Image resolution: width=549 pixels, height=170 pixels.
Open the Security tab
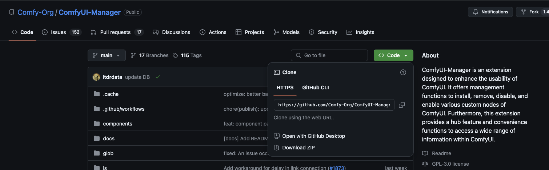[x=323, y=32]
